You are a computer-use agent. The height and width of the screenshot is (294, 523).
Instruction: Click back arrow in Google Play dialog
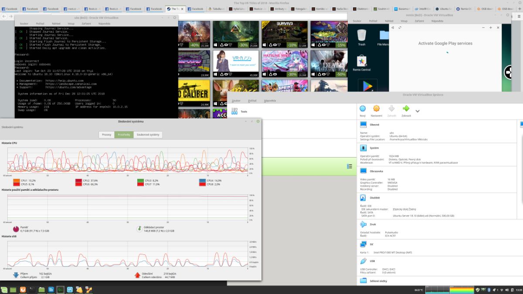click(x=393, y=28)
